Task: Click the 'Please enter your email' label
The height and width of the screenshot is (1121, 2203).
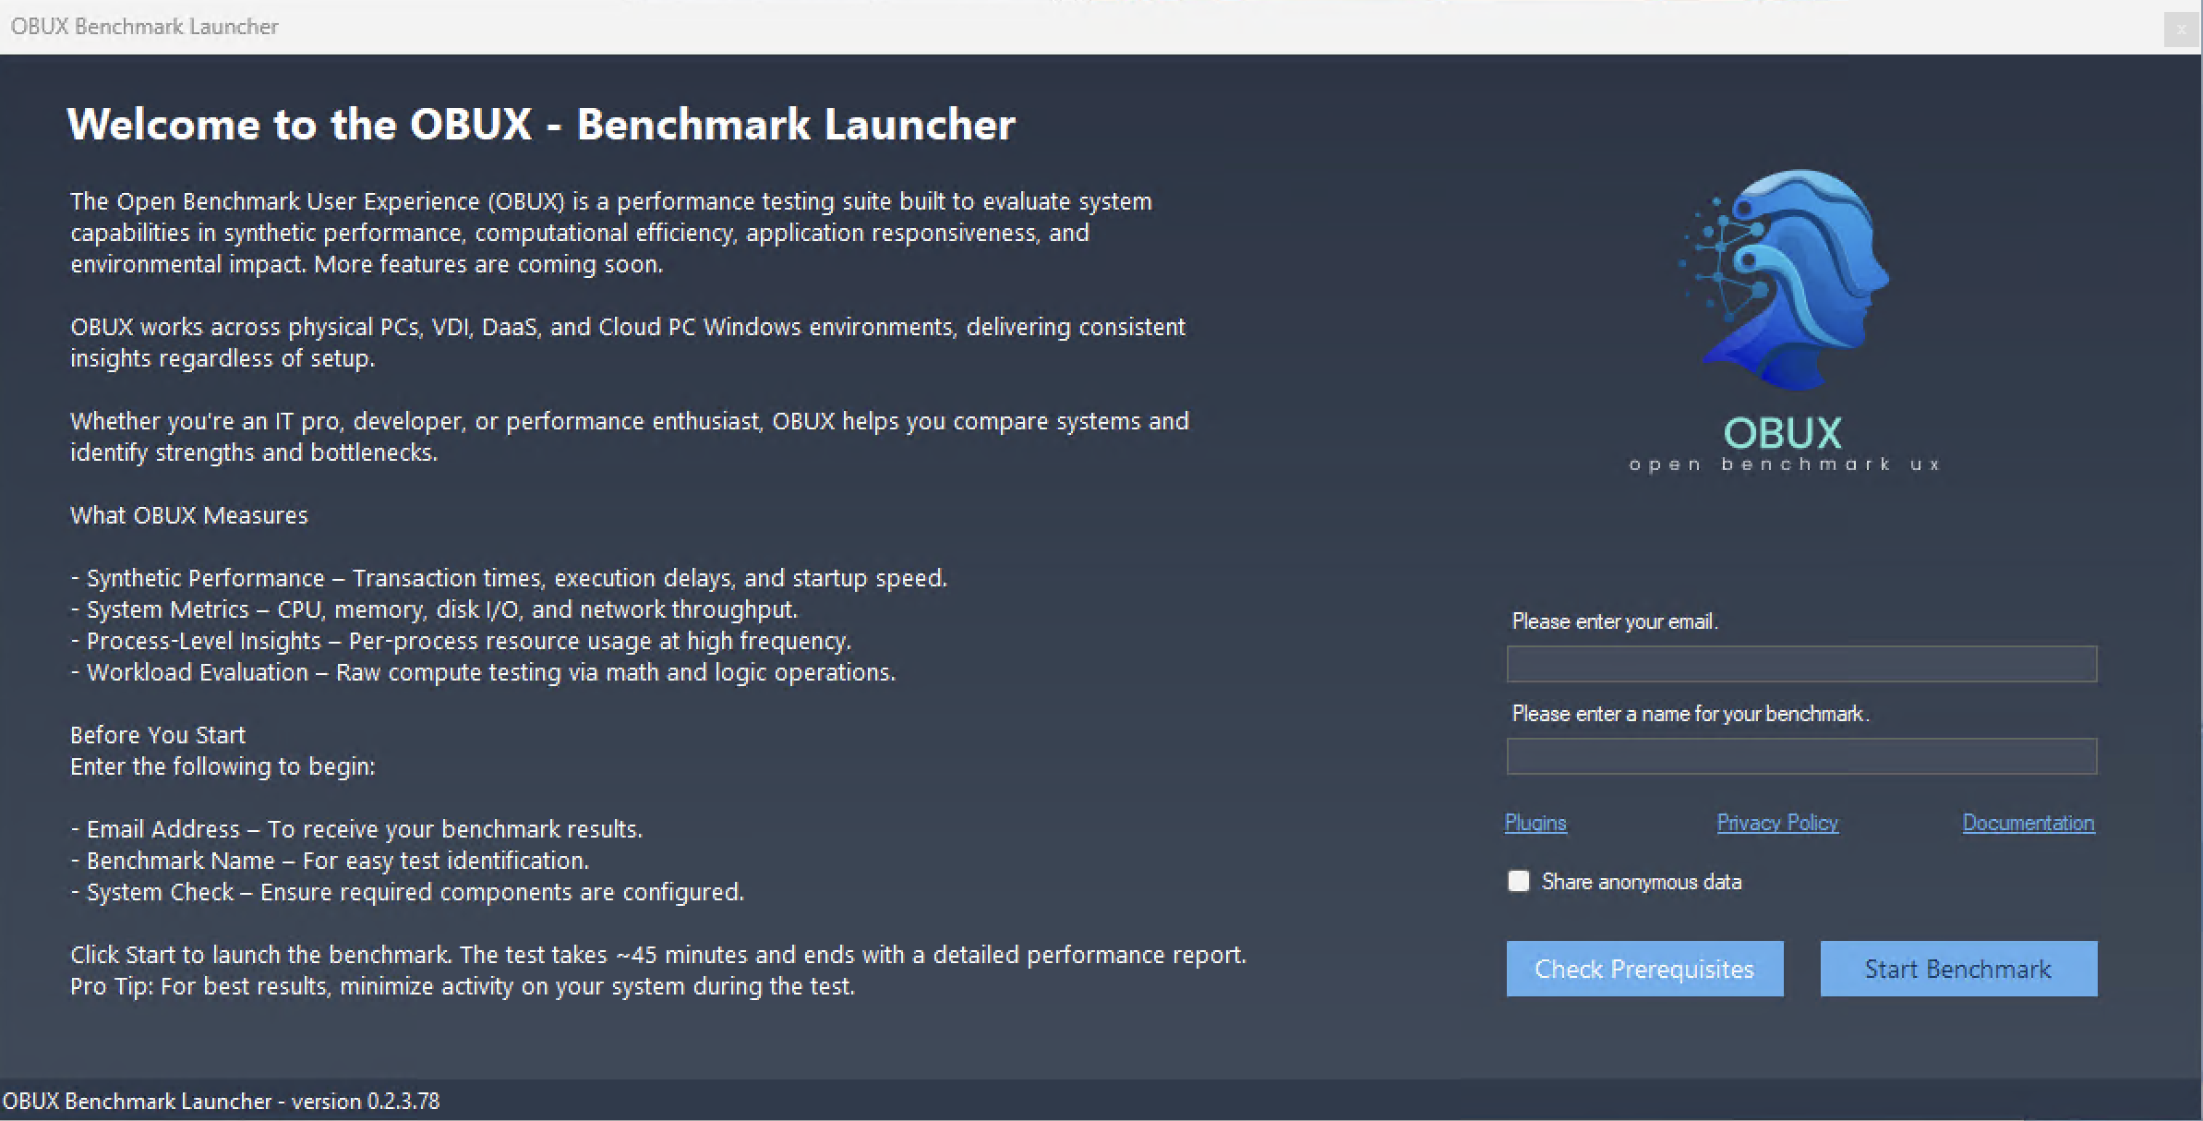Action: tap(1614, 621)
